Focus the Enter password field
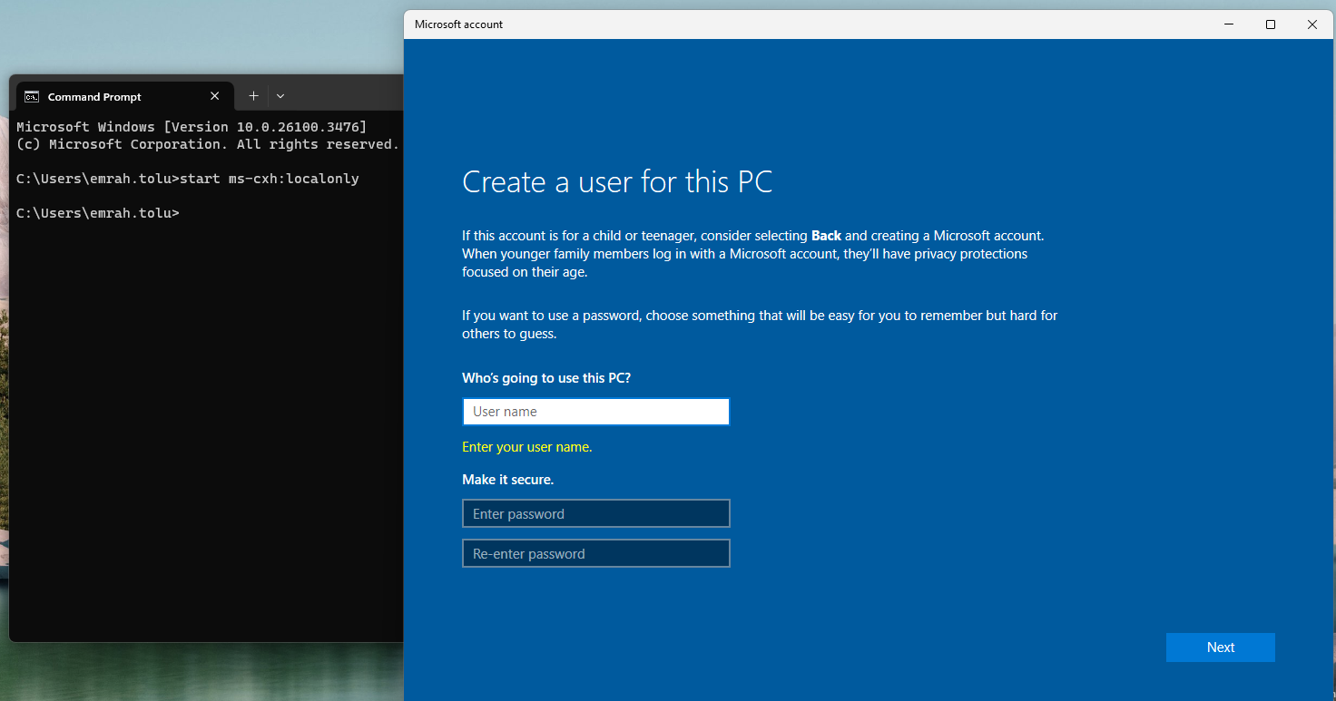Viewport: 1336px width, 701px height. point(595,513)
